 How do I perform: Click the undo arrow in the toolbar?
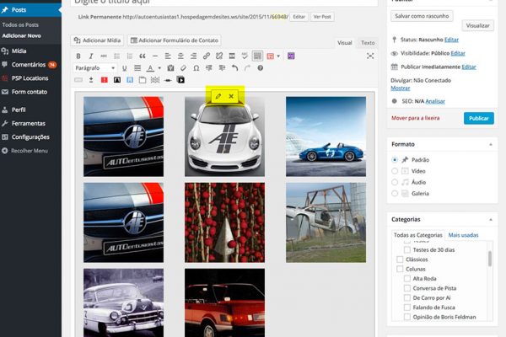point(234,67)
